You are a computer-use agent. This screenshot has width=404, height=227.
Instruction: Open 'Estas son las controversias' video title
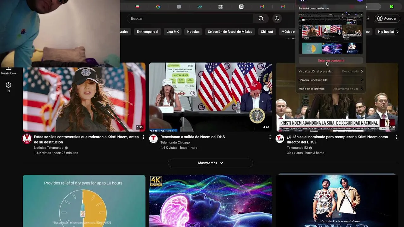pyautogui.click(x=86, y=140)
